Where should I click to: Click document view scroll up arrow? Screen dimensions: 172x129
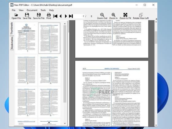pos(156,22)
